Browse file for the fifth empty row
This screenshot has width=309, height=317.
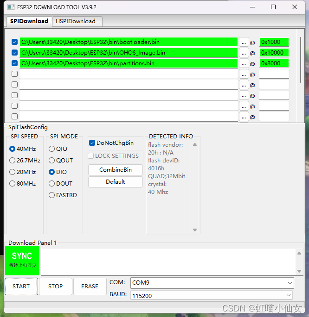pyautogui.click(x=244, y=85)
